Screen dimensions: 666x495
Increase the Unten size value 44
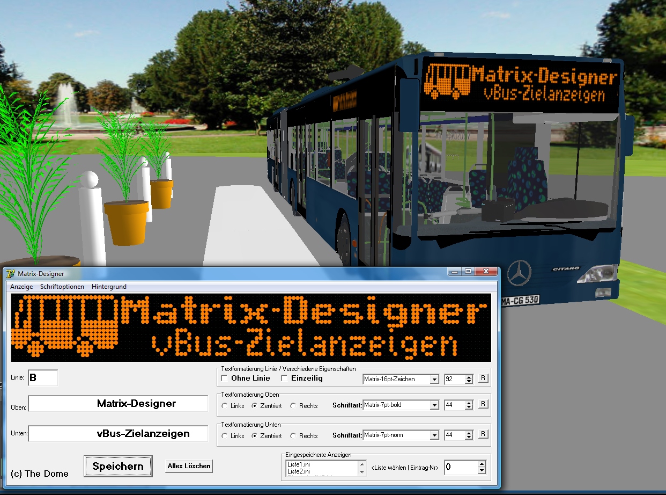[469, 433]
